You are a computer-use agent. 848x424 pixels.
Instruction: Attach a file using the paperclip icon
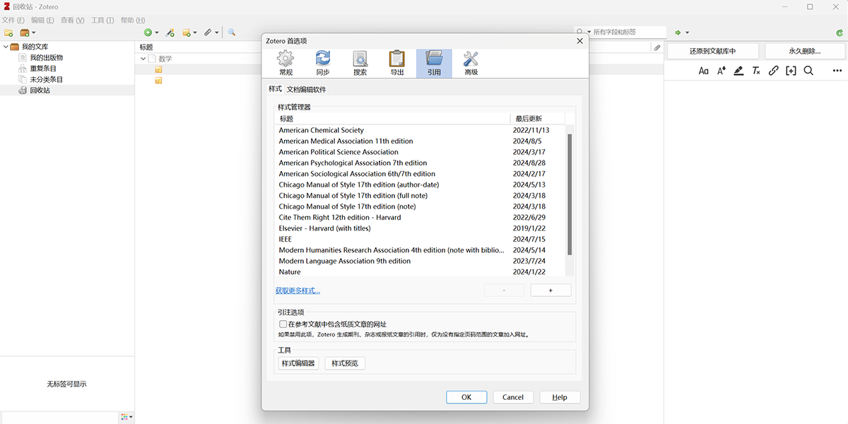(x=208, y=33)
